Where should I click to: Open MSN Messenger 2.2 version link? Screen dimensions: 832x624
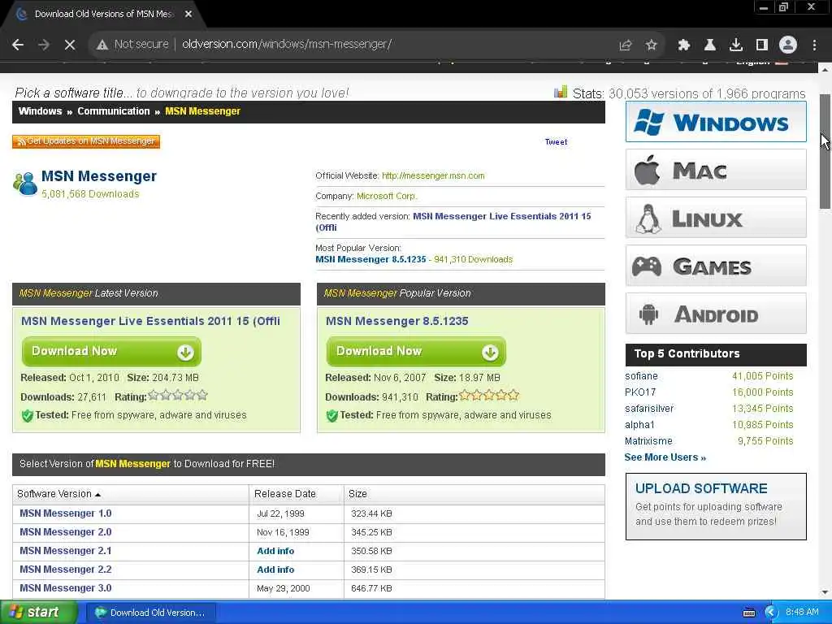65,570
